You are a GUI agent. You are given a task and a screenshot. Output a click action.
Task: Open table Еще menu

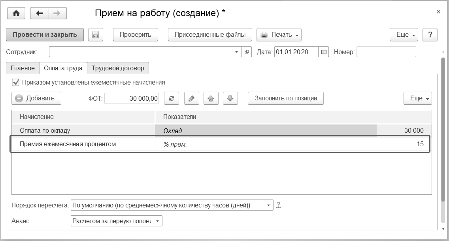tap(418, 98)
